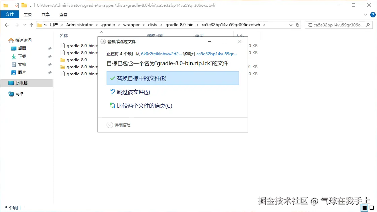Sort by the 名称 column header
The width and height of the screenshot is (377, 212).
64,35
